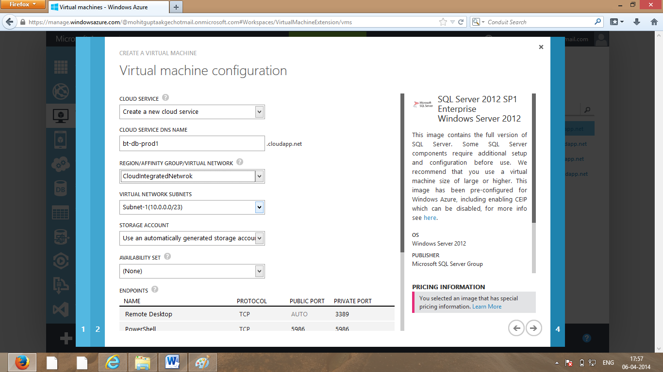Expand the Availability Set dropdown
This screenshot has width=663, height=372.
192,271
